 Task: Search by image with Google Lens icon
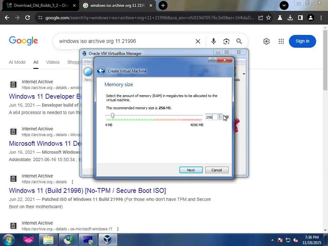click(226, 41)
